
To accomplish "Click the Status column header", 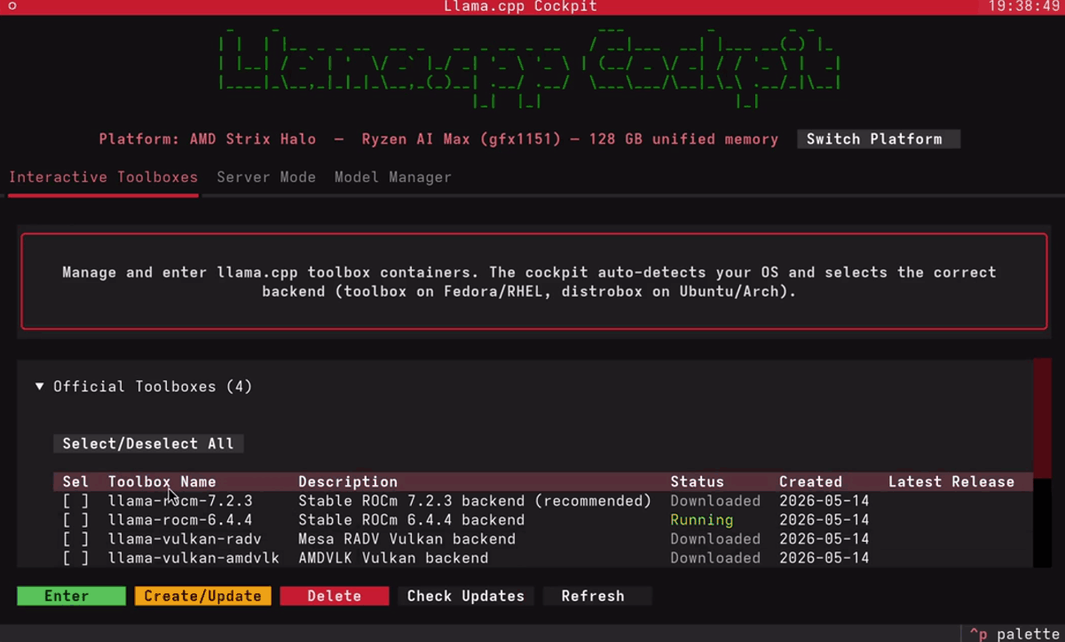I will (x=698, y=482).
